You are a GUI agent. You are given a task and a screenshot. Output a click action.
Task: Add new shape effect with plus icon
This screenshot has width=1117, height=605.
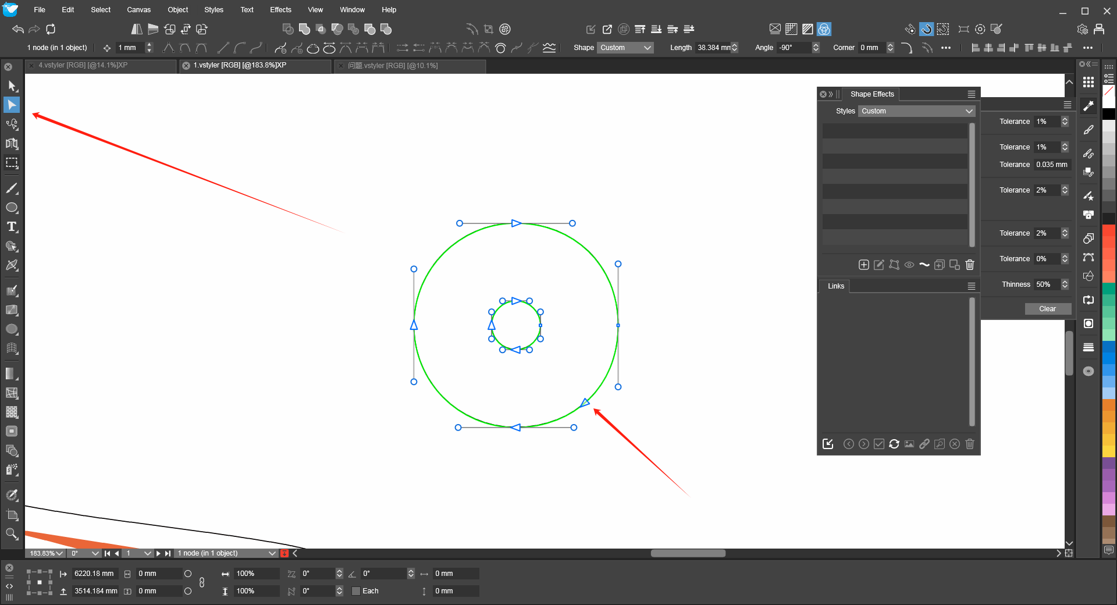[864, 265]
